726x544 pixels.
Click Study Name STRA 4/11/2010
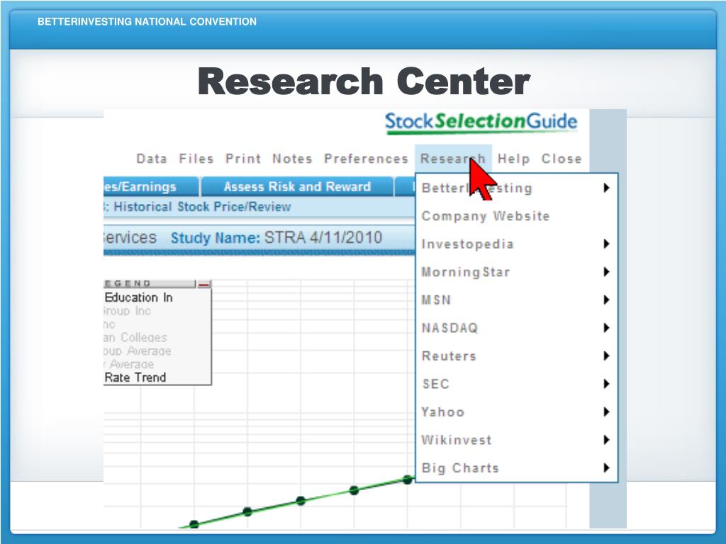(277, 238)
